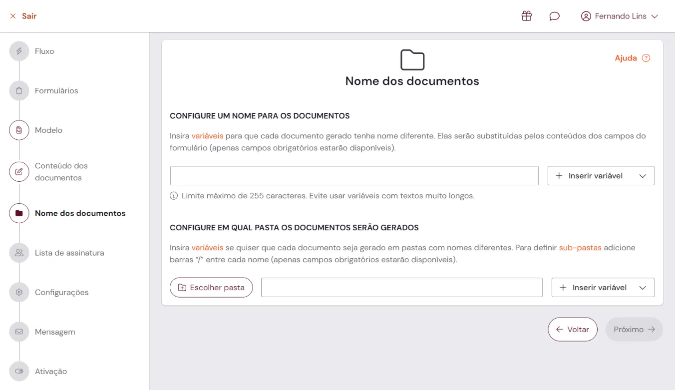
Task: Open the gift promotions icon
Action: 526,15
